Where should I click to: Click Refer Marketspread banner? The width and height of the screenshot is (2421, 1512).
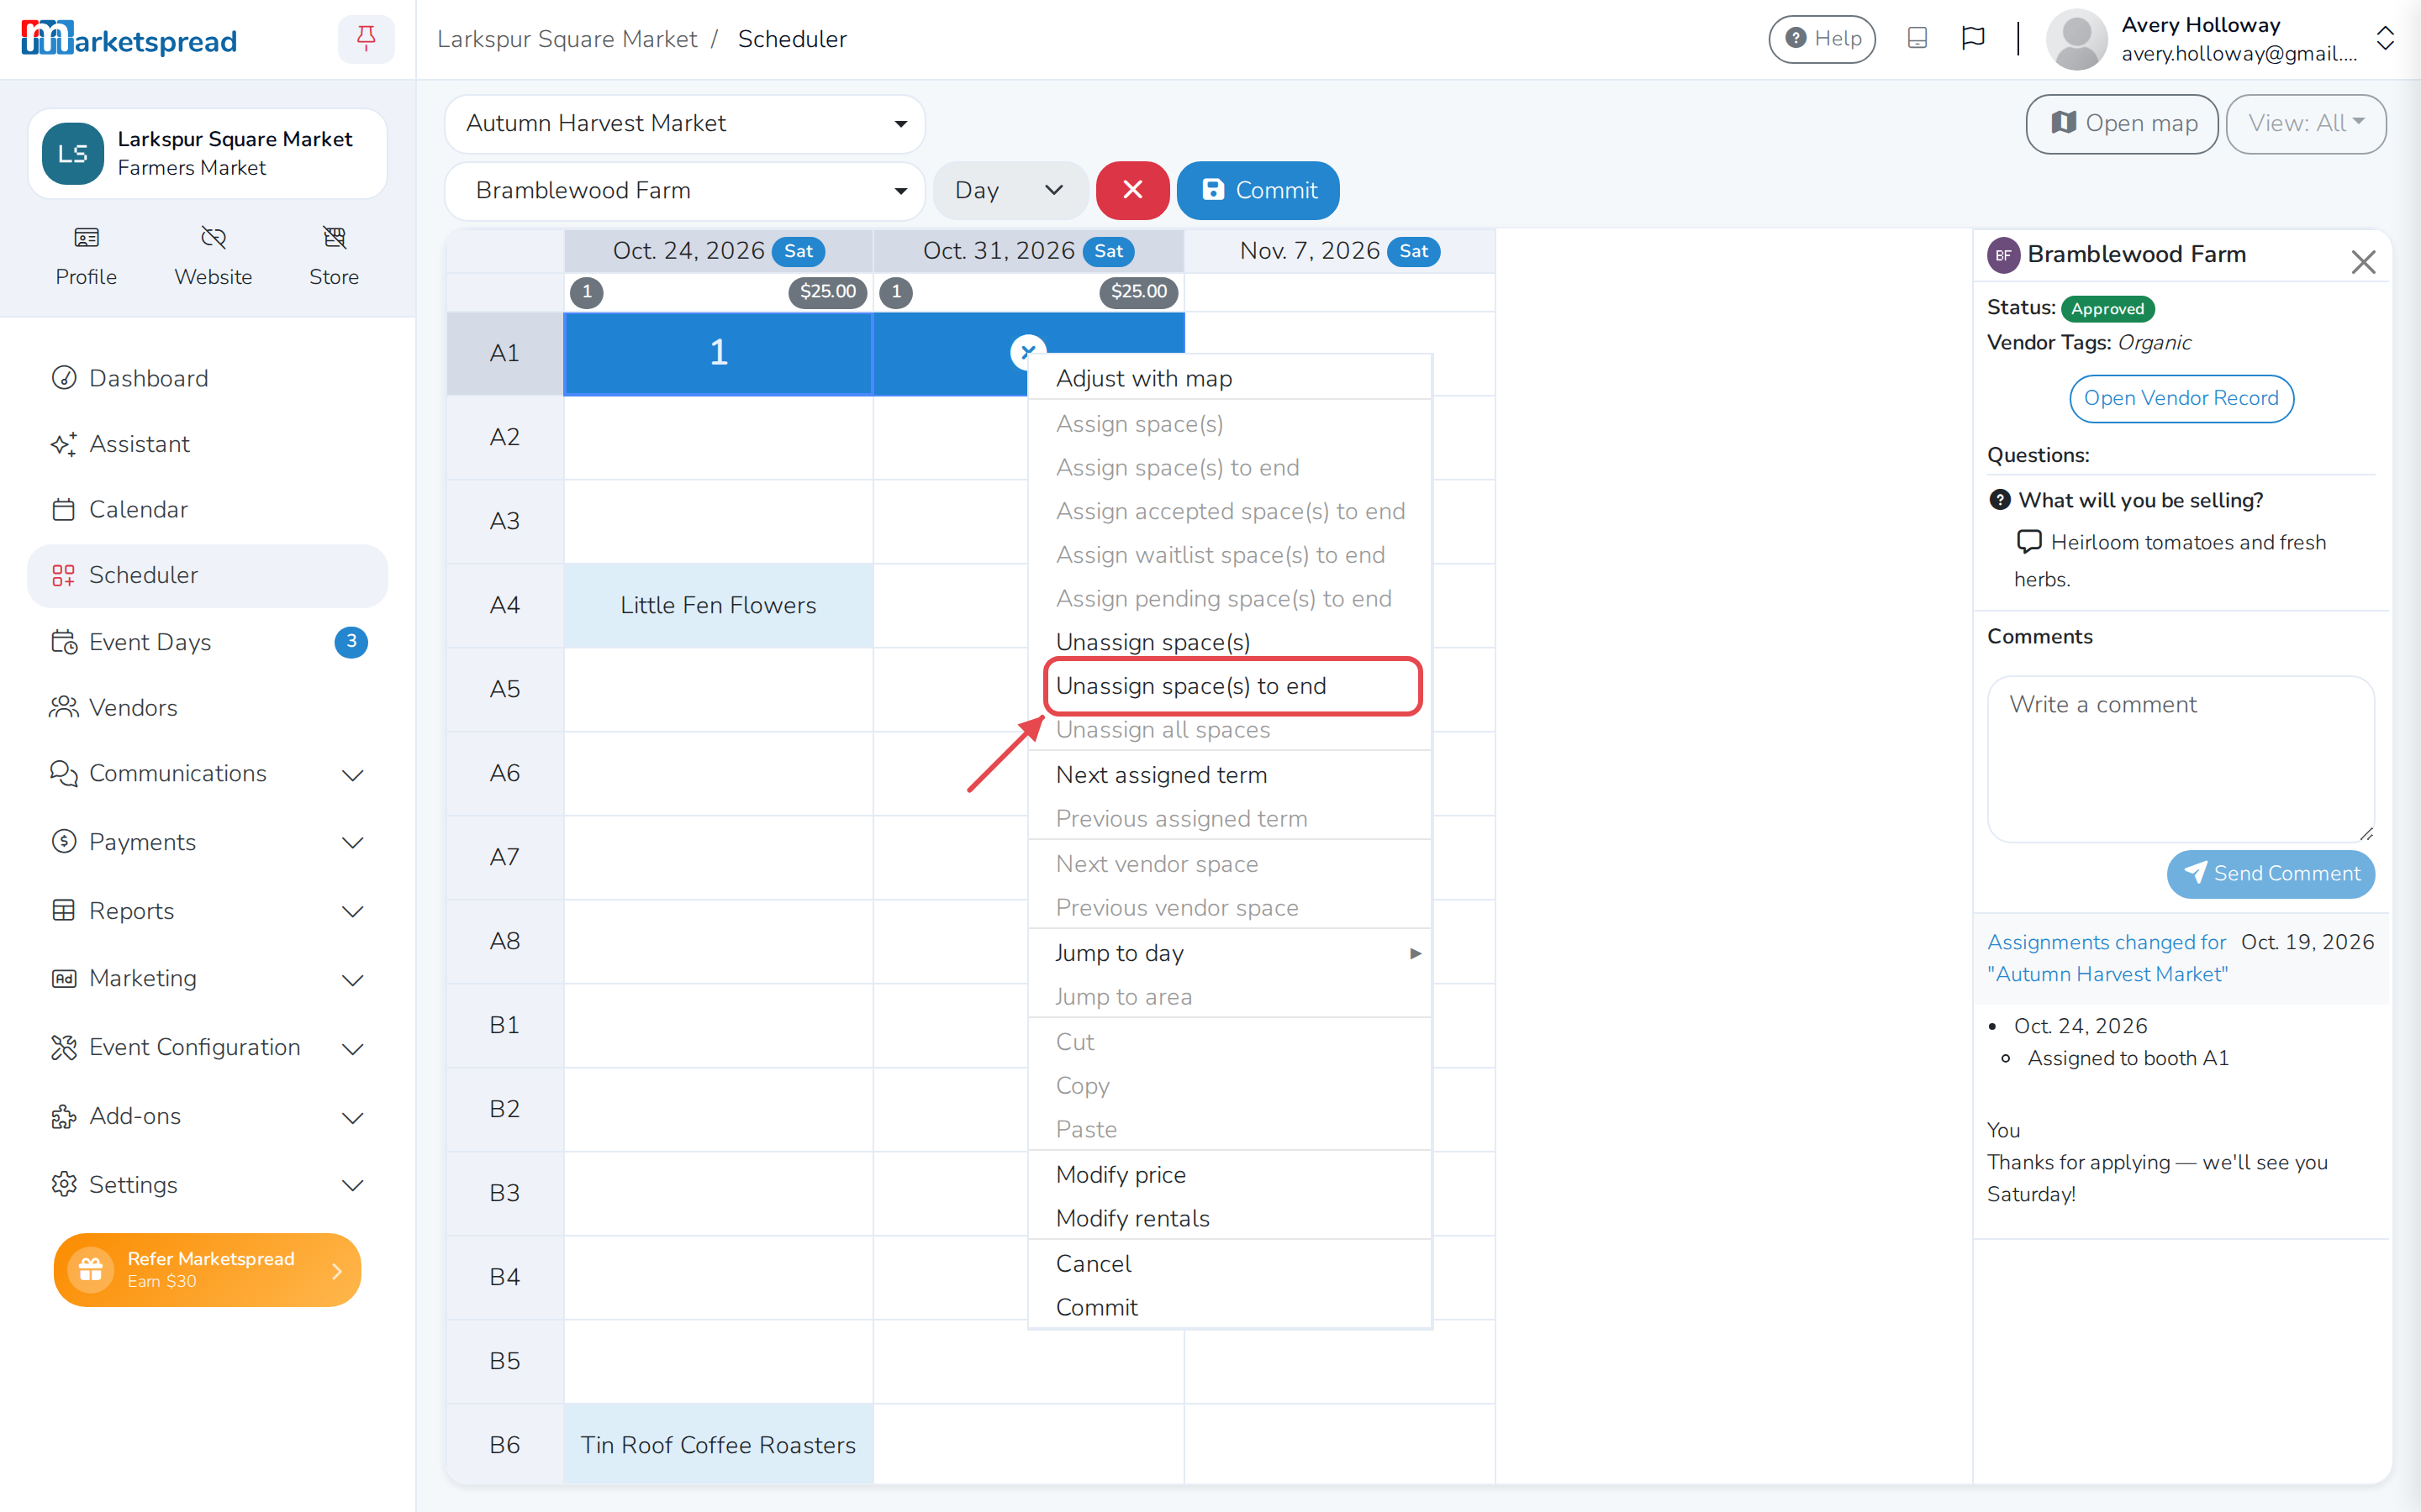point(207,1269)
